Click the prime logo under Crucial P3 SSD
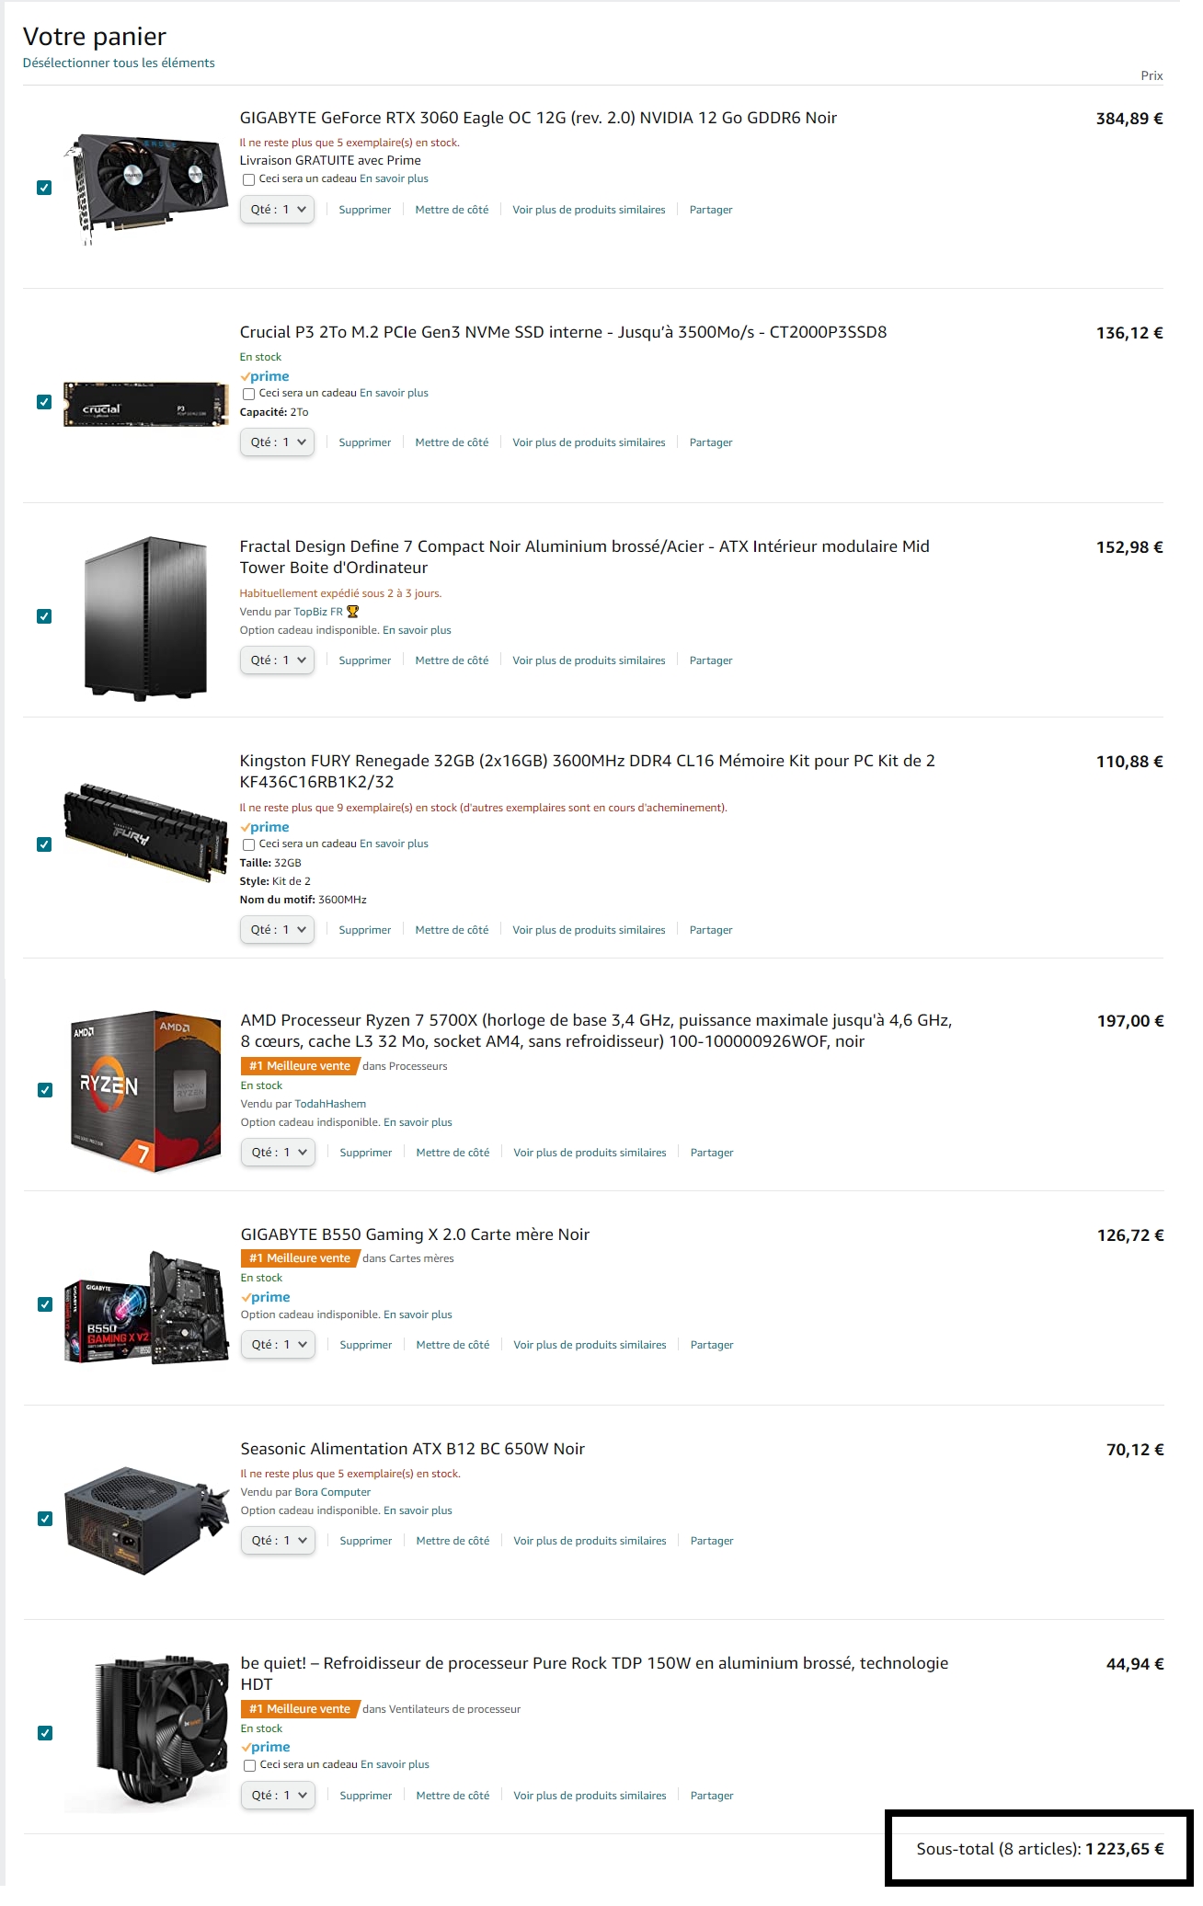The width and height of the screenshot is (1203, 1906). point(265,376)
